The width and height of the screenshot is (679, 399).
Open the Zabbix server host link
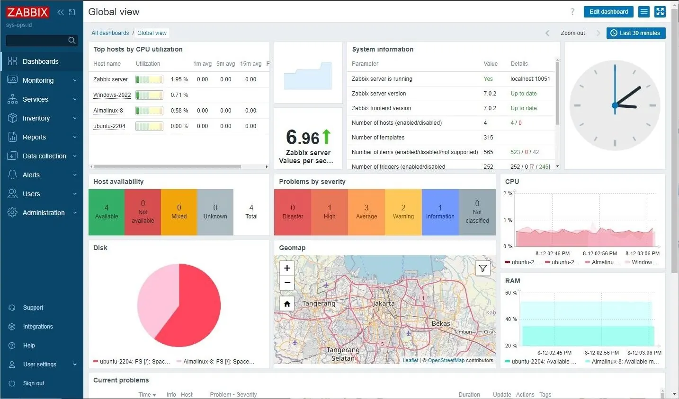point(110,79)
